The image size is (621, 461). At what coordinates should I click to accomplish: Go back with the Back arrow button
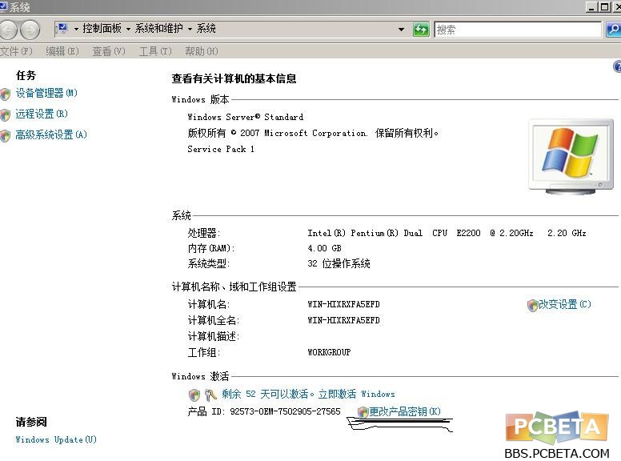8,30
